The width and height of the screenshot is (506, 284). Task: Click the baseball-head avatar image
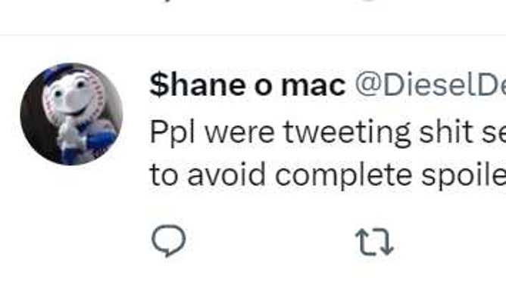(x=71, y=114)
